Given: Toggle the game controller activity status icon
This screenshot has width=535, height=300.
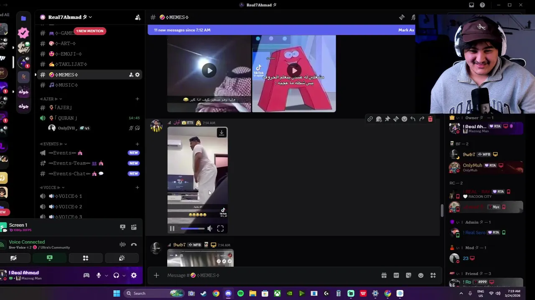Looking at the screenshot, I should (87, 275).
